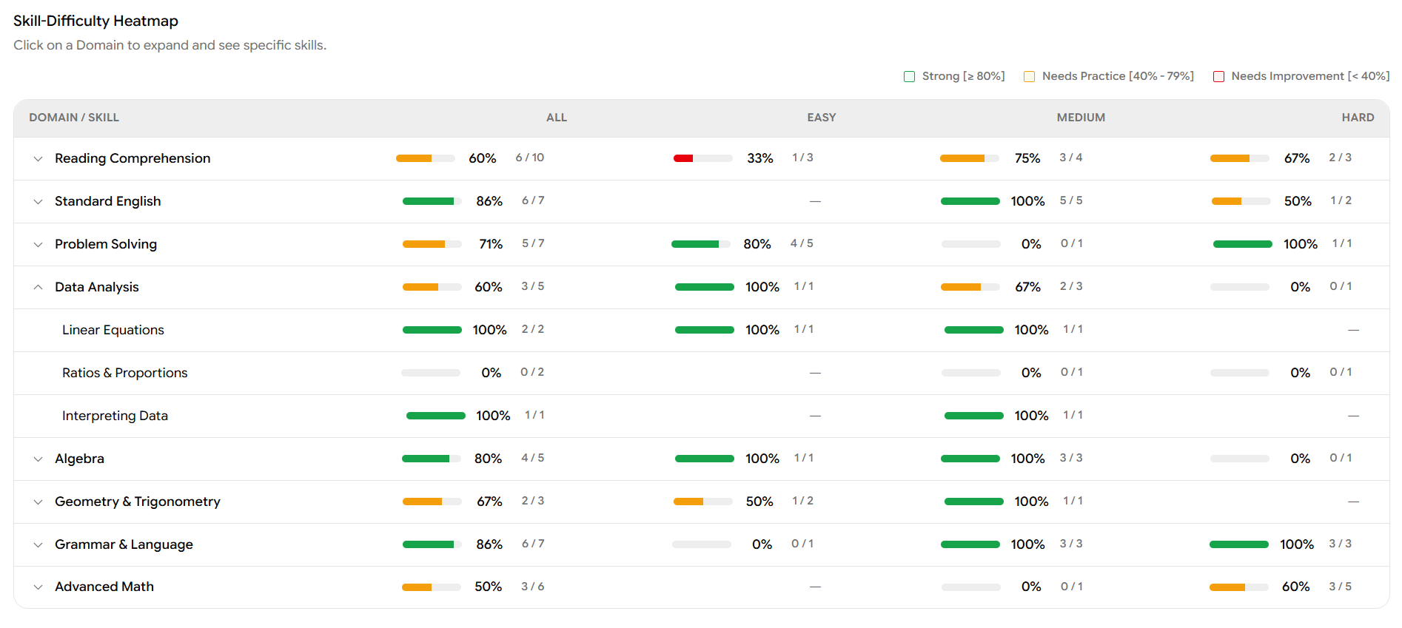
Task: Click Standard English orange Hard progress bar
Action: [1241, 201]
